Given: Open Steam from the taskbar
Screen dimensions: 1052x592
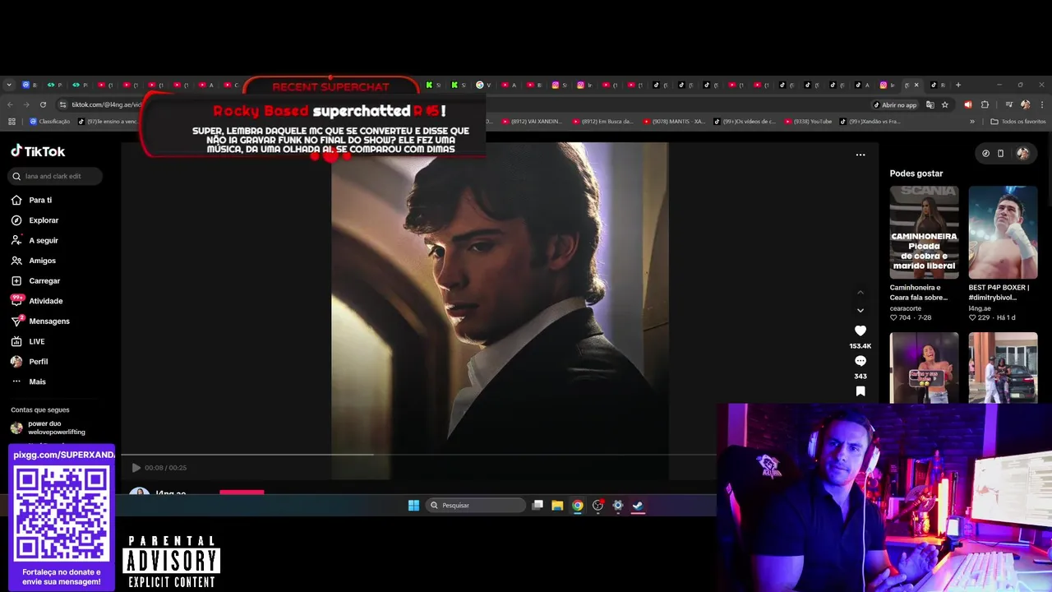Looking at the screenshot, I should coord(638,506).
